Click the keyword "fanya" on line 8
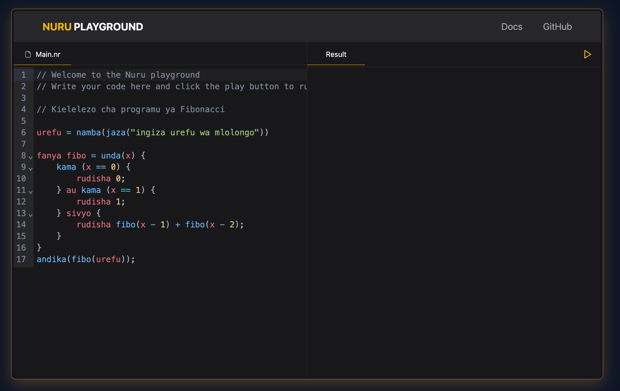This screenshot has height=391, width=620. [x=49, y=156]
